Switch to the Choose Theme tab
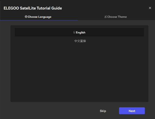Screen dimensions: 155x119 (x=115, y=17)
